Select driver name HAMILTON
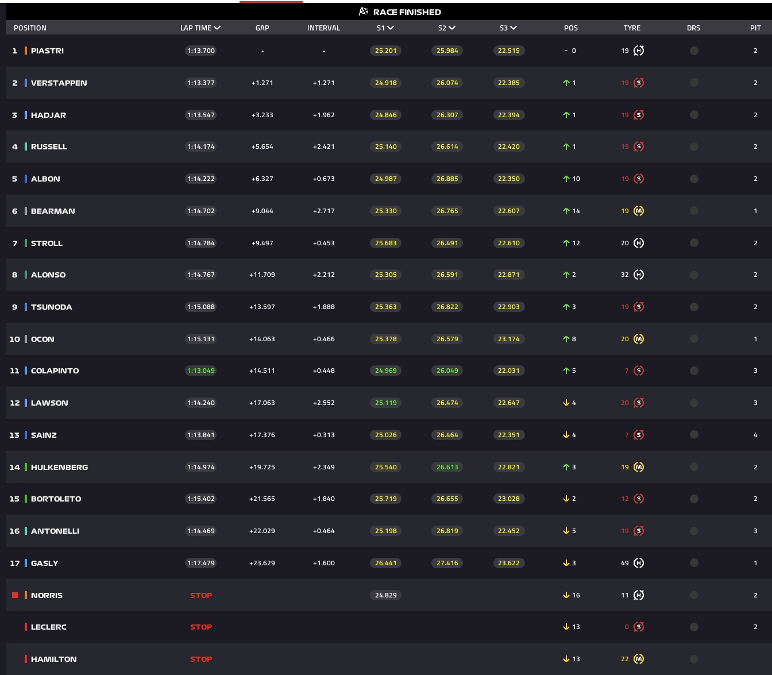 point(53,659)
